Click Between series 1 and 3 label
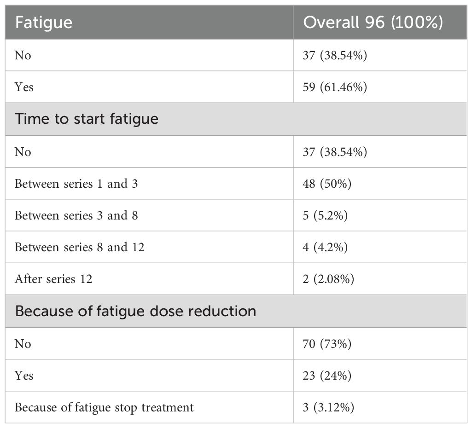This screenshot has height=428, width=472. point(76,184)
